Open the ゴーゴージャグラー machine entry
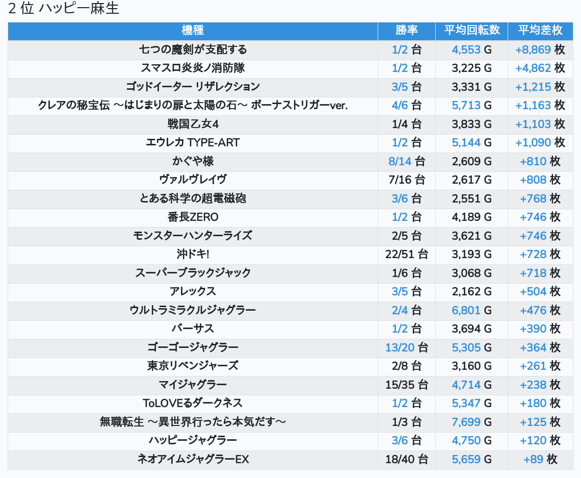Viewport: 581px width, 478px height. 193,347
